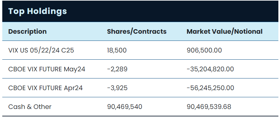The image size is (280, 119).
Task: Click the Cash & Other description
Action: tap(30, 107)
